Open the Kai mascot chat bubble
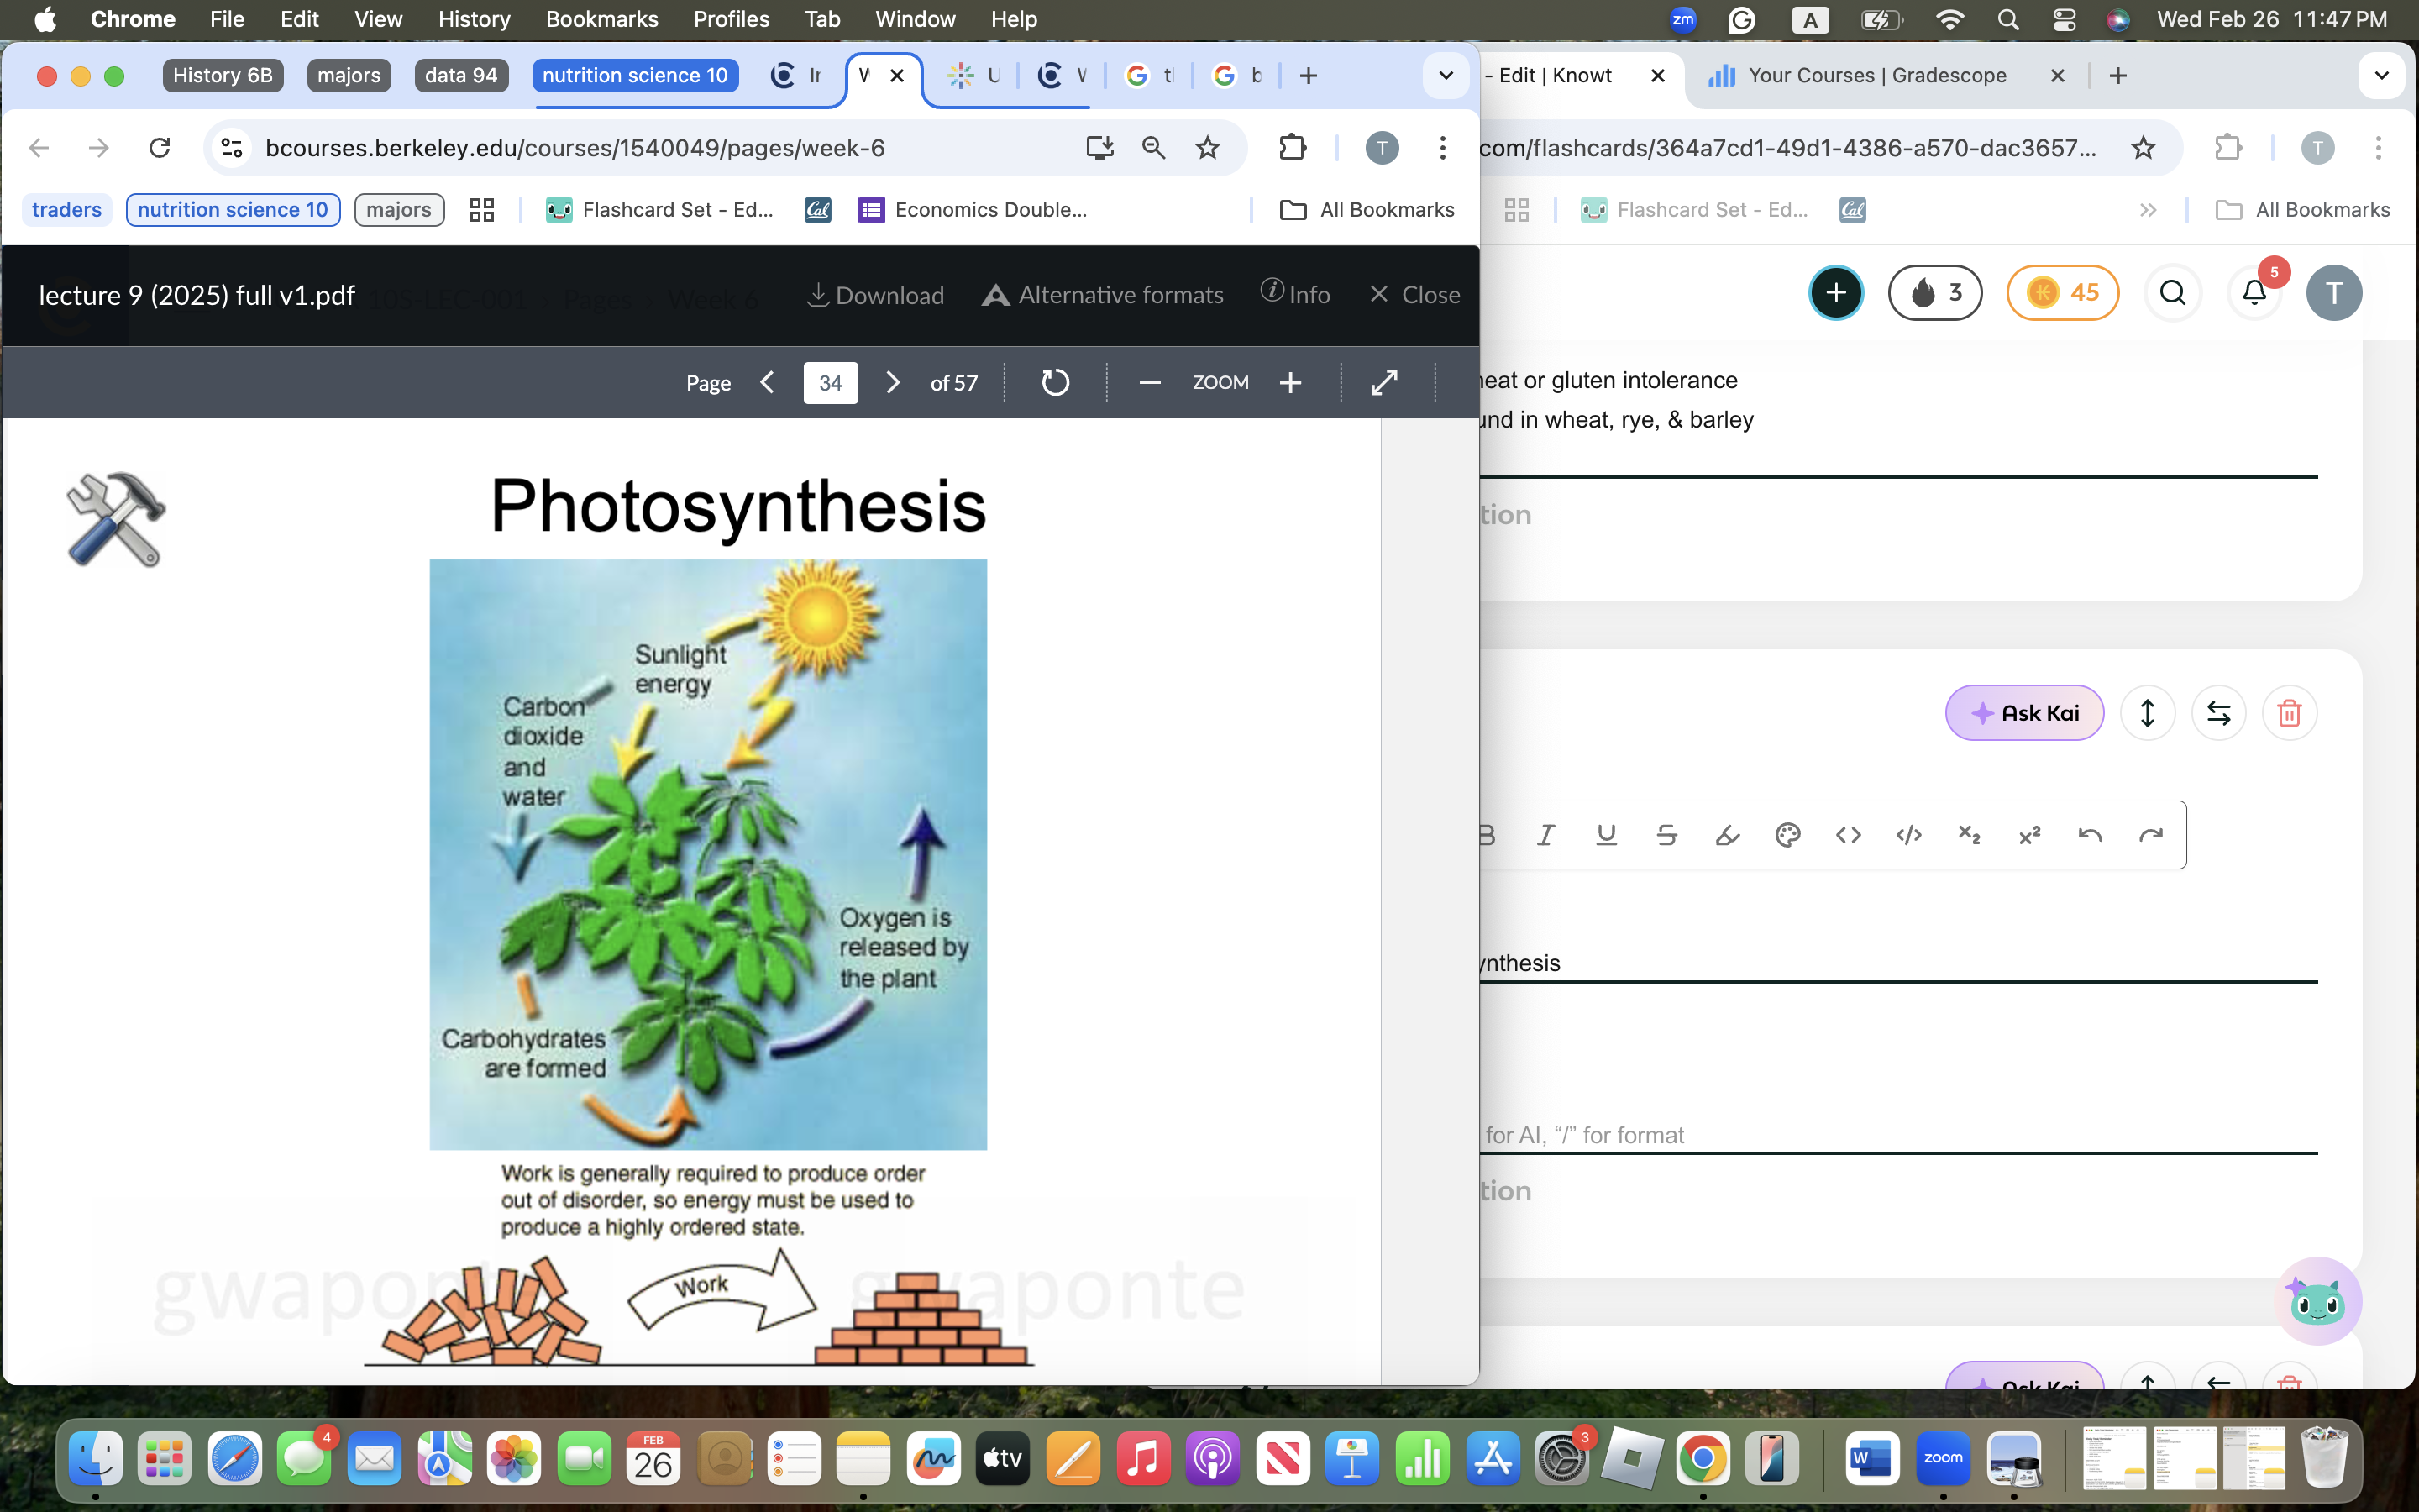The image size is (2419, 1512). pyautogui.click(x=2318, y=1300)
